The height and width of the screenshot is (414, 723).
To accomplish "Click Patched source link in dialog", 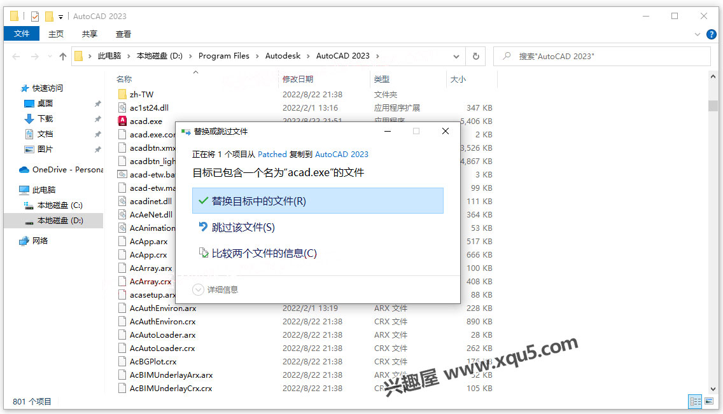I will tap(272, 155).
